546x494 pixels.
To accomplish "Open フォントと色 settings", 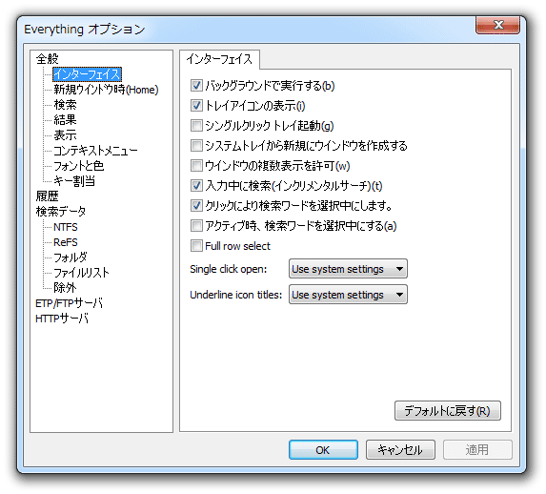I will tap(79, 166).
